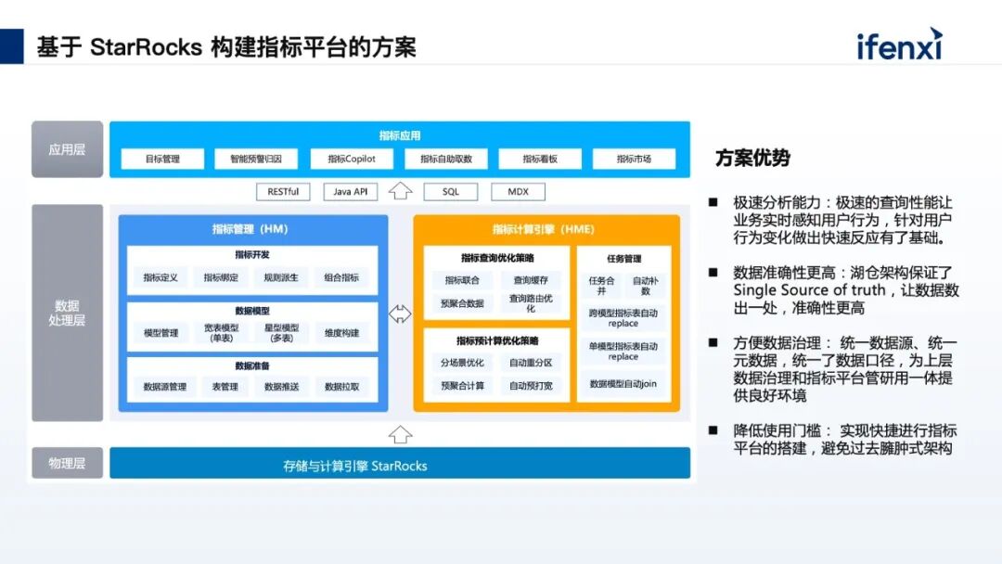The height and width of the screenshot is (564, 1002).
Task: Click the 极速分析能力 bullet paragraph
Action: (x=842, y=221)
